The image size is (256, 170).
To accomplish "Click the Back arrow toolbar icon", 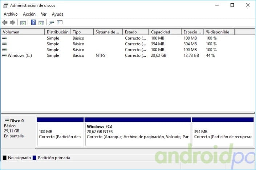I will click(x=5, y=22).
